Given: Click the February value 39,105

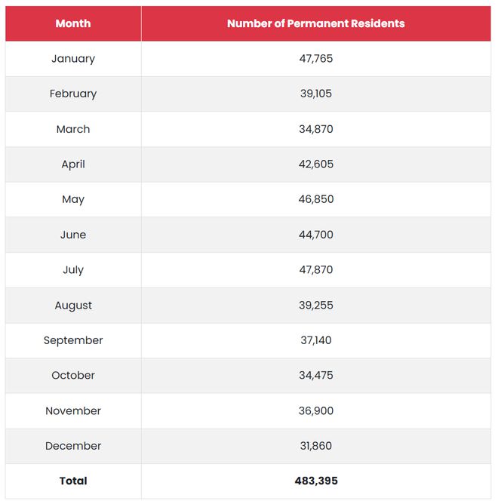Looking at the screenshot, I should point(315,94).
